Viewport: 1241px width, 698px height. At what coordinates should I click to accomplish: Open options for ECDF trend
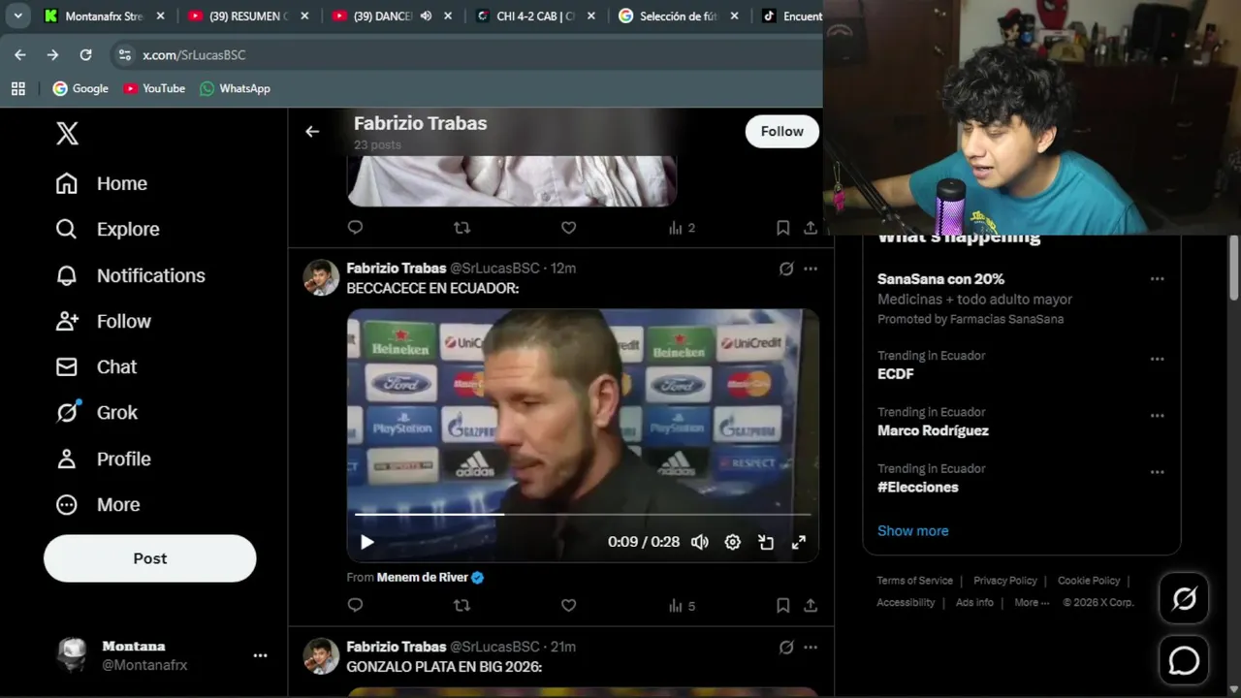click(x=1157, y=359)
